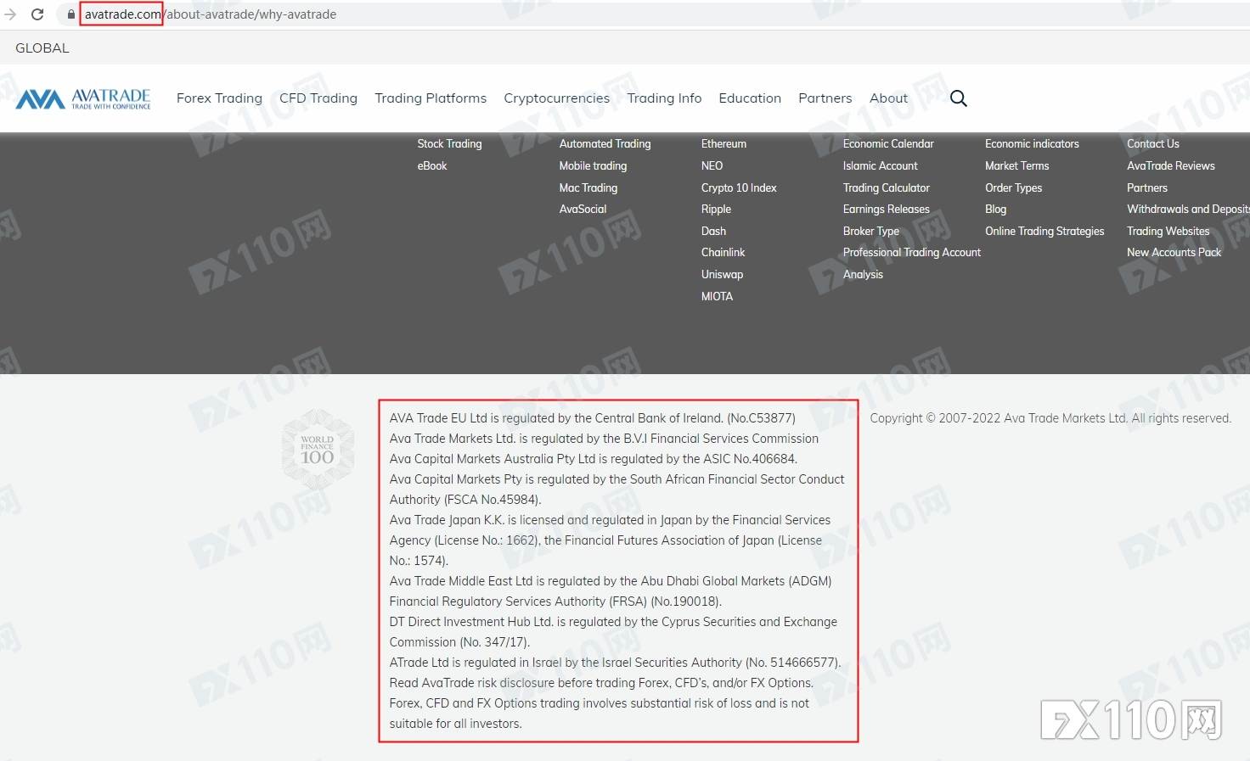The image size is (1250, 761).
Task: Open Withdrawals and Deposits link
Action: (1188, 210)
